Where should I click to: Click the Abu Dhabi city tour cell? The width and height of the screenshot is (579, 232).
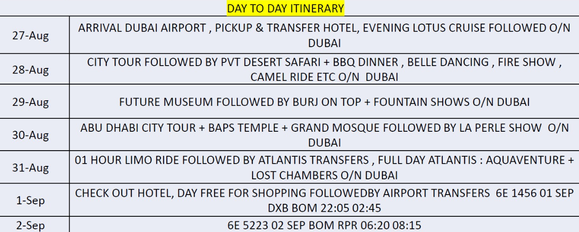(324, 134)
